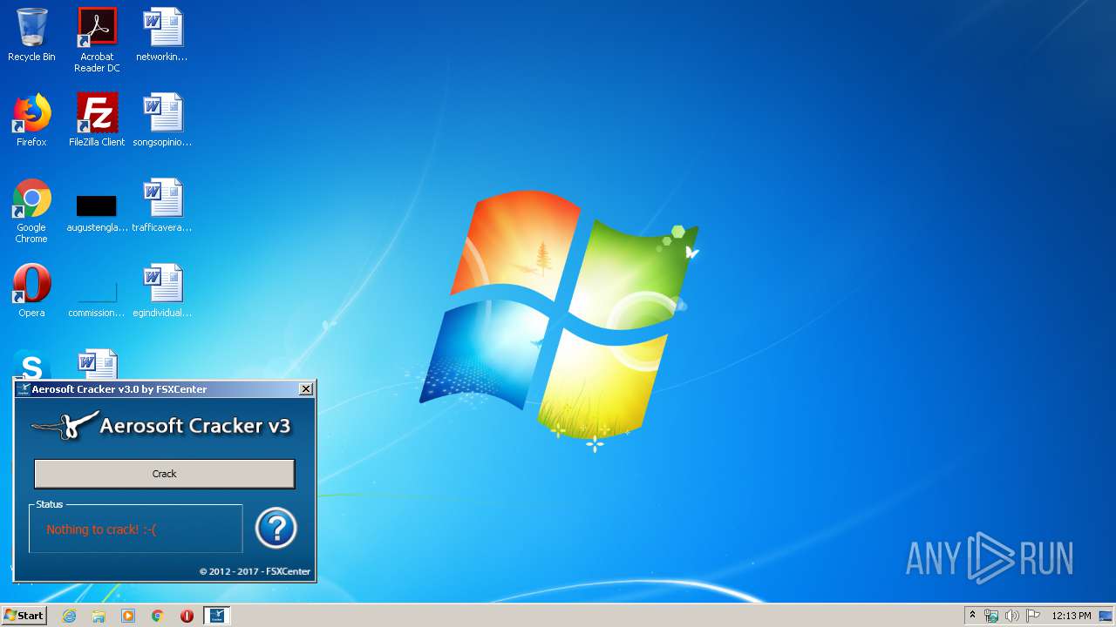Select the songsopinio... Word document icon
This screenshot has width=1116, height=627.
(162, 120)
